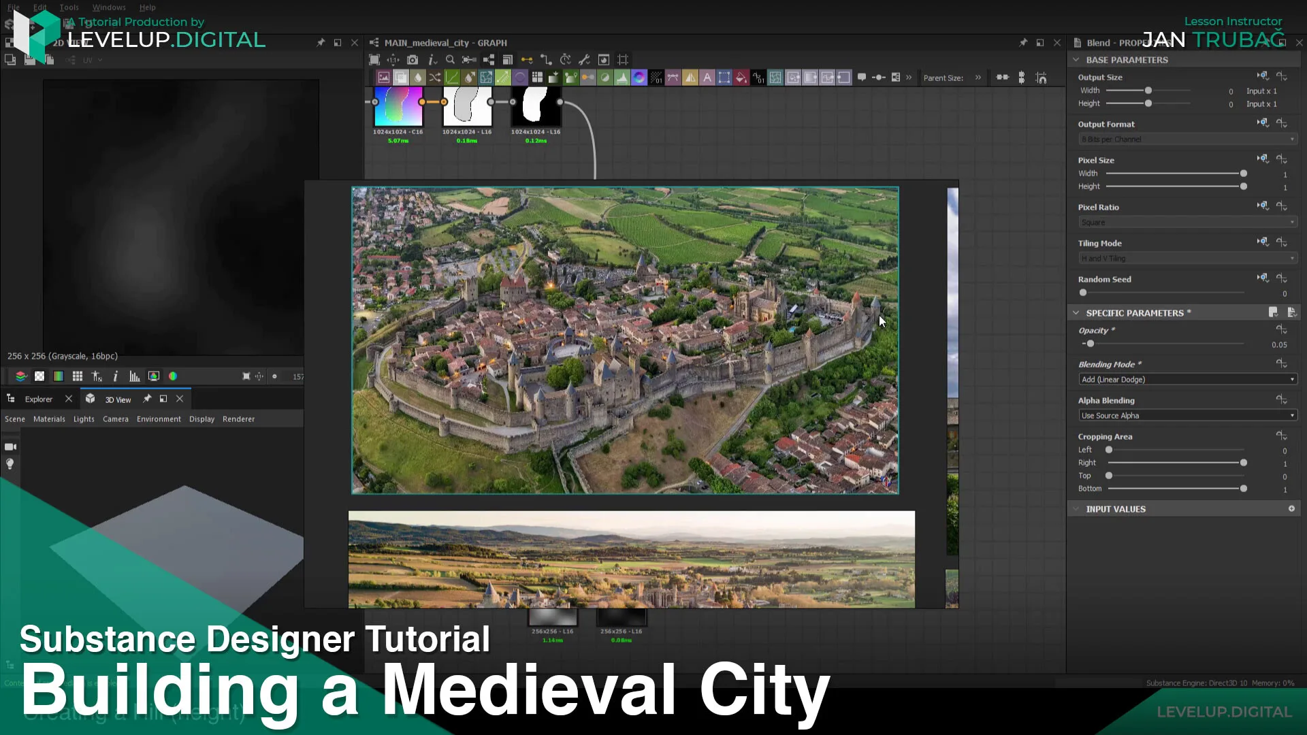Open the Blending Mode dropdown
1307x735 pixels.
(1186, 378)
